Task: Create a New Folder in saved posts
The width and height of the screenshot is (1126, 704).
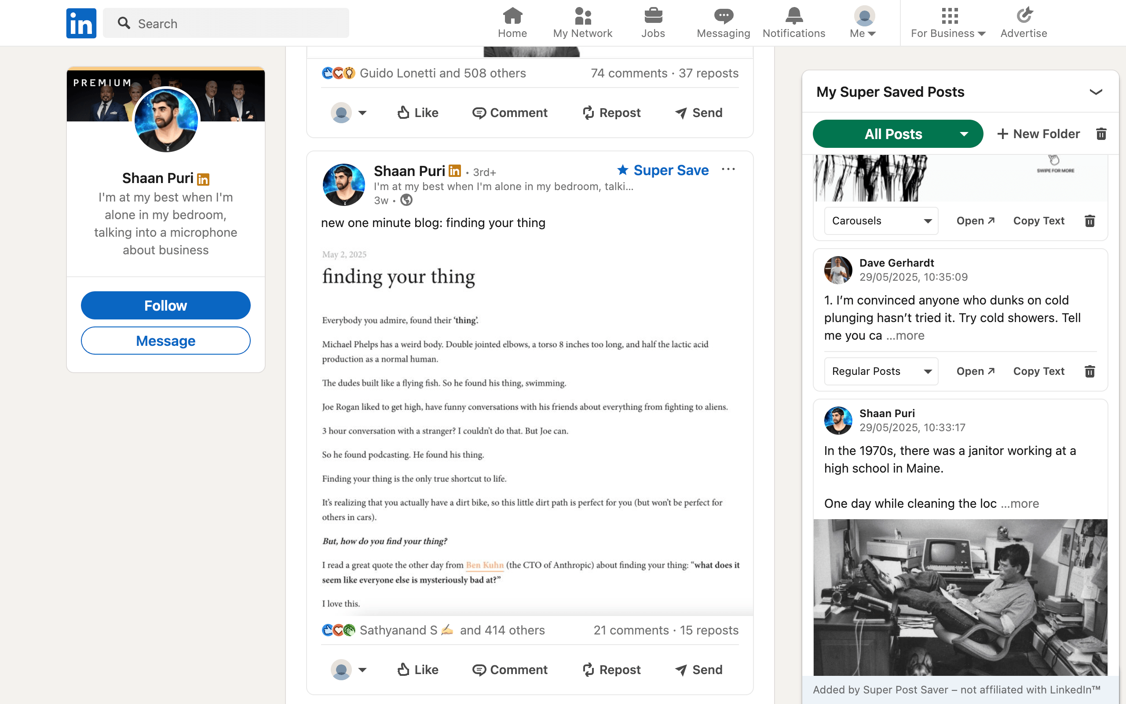Action: [x=1038, y=134]
